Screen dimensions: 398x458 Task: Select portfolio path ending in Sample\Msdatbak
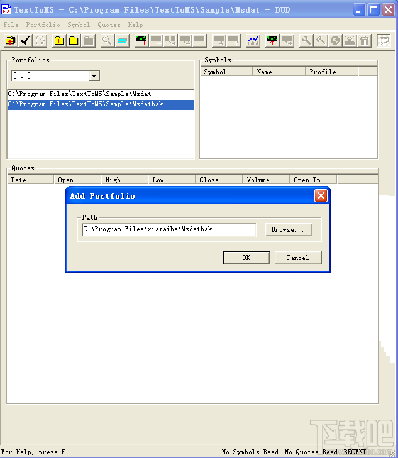pyautogui.click(x=101, y=104)
